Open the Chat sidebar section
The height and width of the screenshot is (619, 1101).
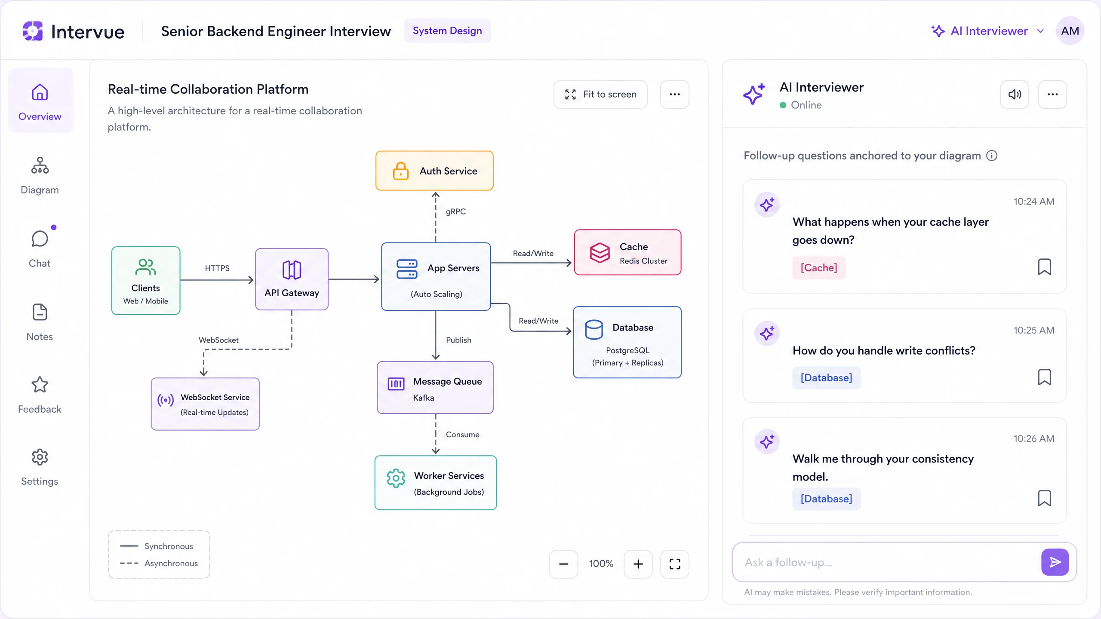point(40,249)
